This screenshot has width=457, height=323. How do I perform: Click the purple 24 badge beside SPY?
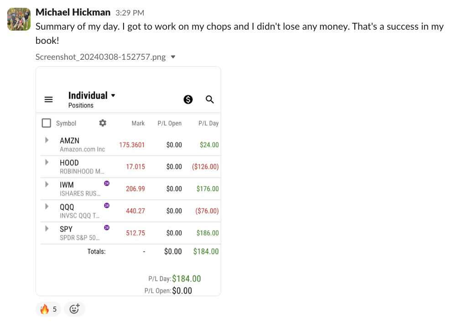point(107,227)
